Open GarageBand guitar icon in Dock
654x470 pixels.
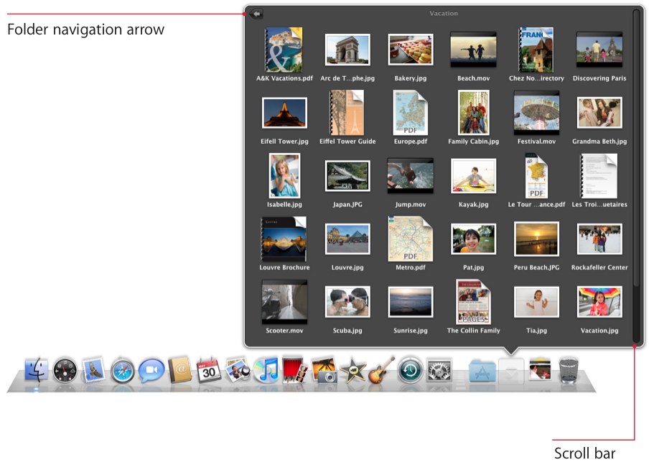point(382,370)
